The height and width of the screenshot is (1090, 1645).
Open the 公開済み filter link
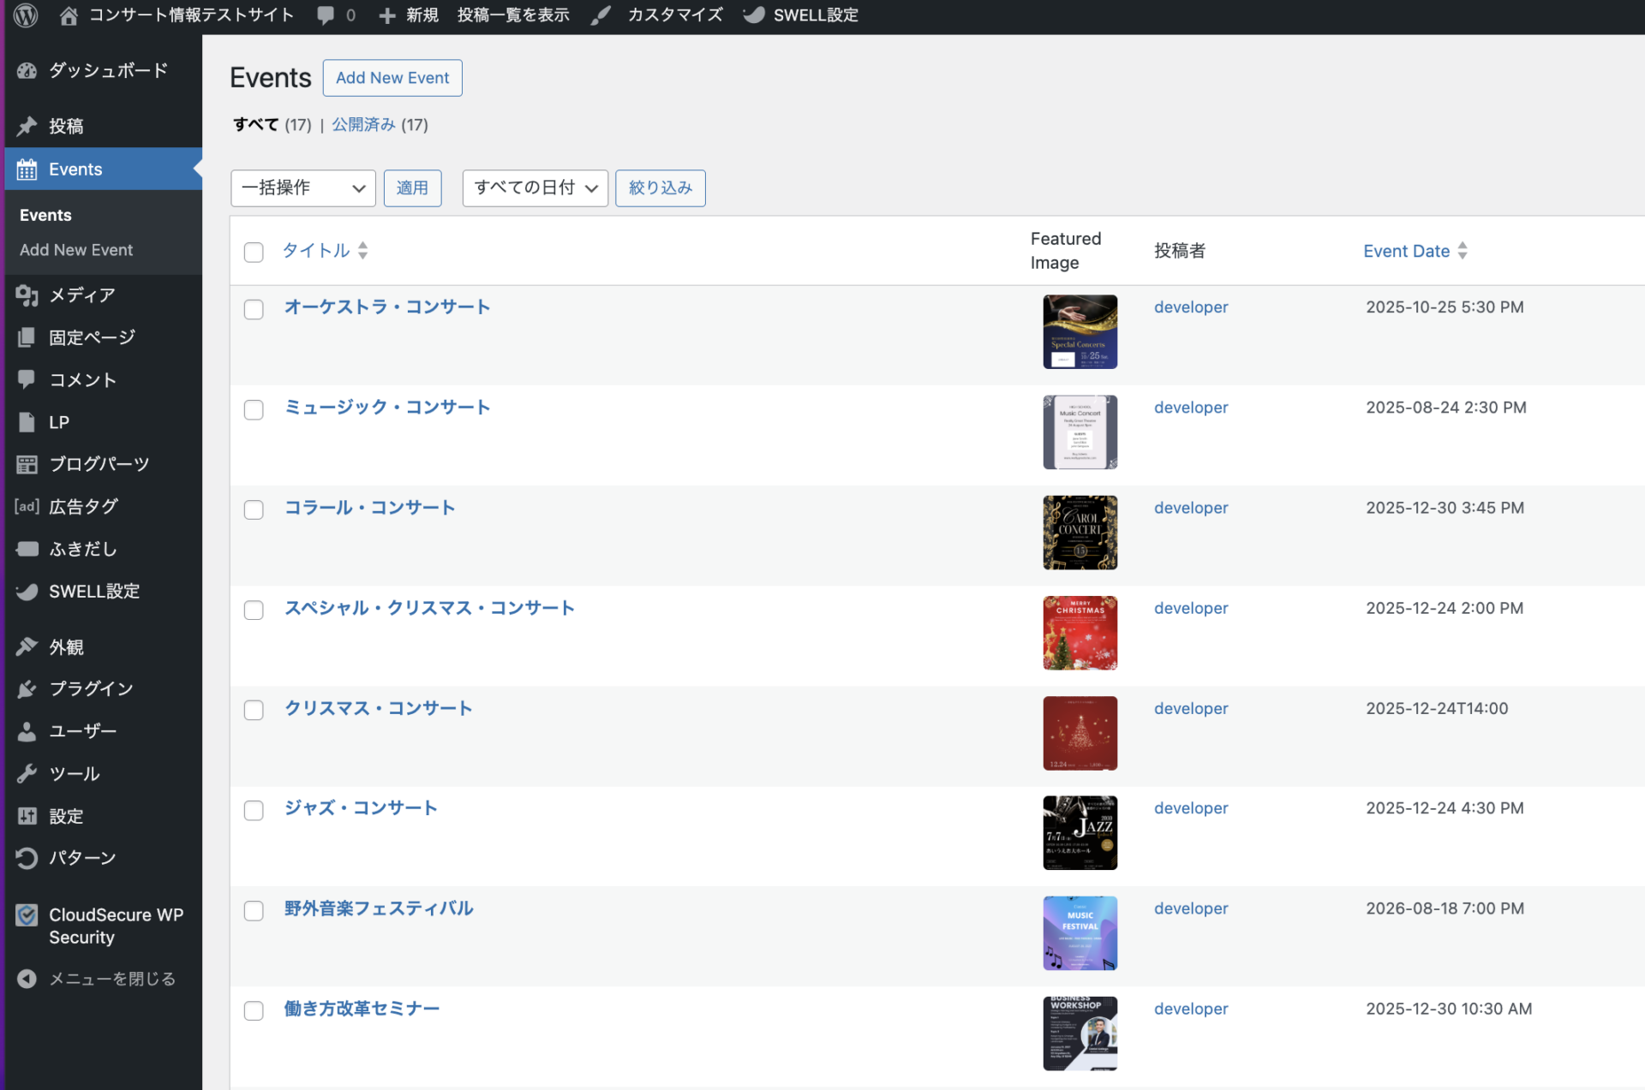pyautogui.click(x=363, y=125)
